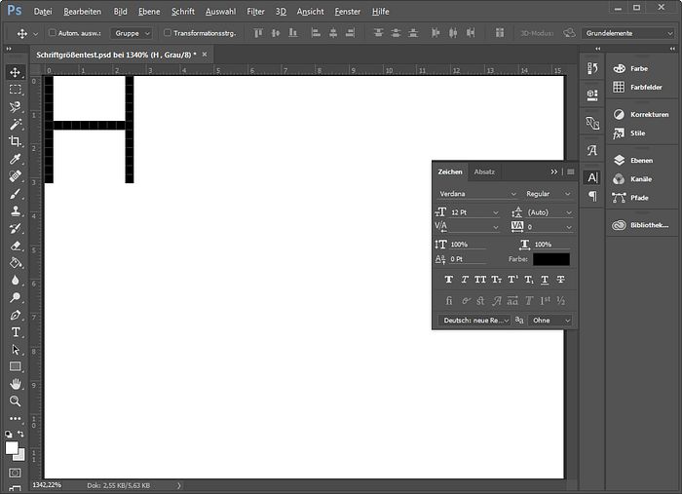Viewport: 682px width, 494px height.
Task: Select the Hand tool
Action: pyautogui.click(x=16, y=384)
